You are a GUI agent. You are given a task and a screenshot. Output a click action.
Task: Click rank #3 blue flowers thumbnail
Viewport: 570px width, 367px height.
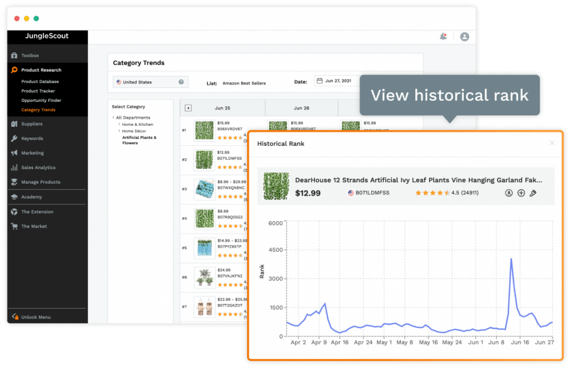pyautogui.click(x=204, y=189)
